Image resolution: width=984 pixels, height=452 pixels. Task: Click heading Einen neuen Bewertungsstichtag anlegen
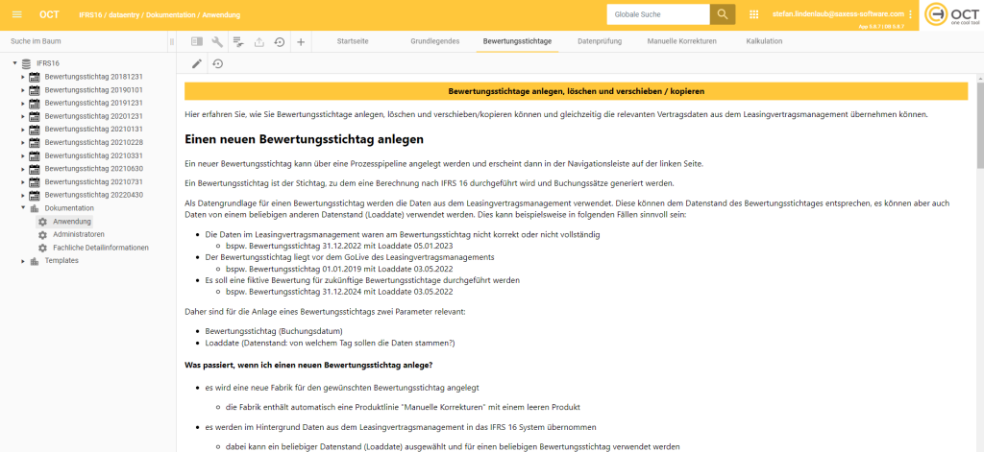(304, 138)
